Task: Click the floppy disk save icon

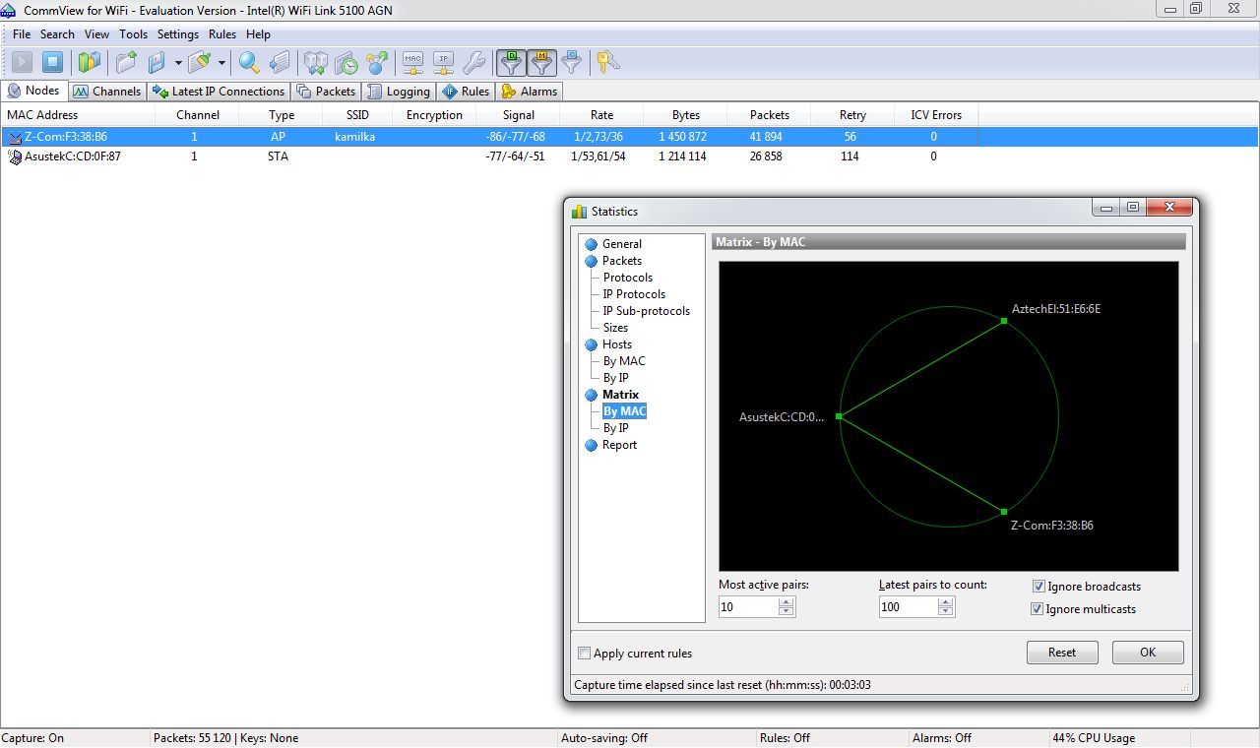Action: 157,63
